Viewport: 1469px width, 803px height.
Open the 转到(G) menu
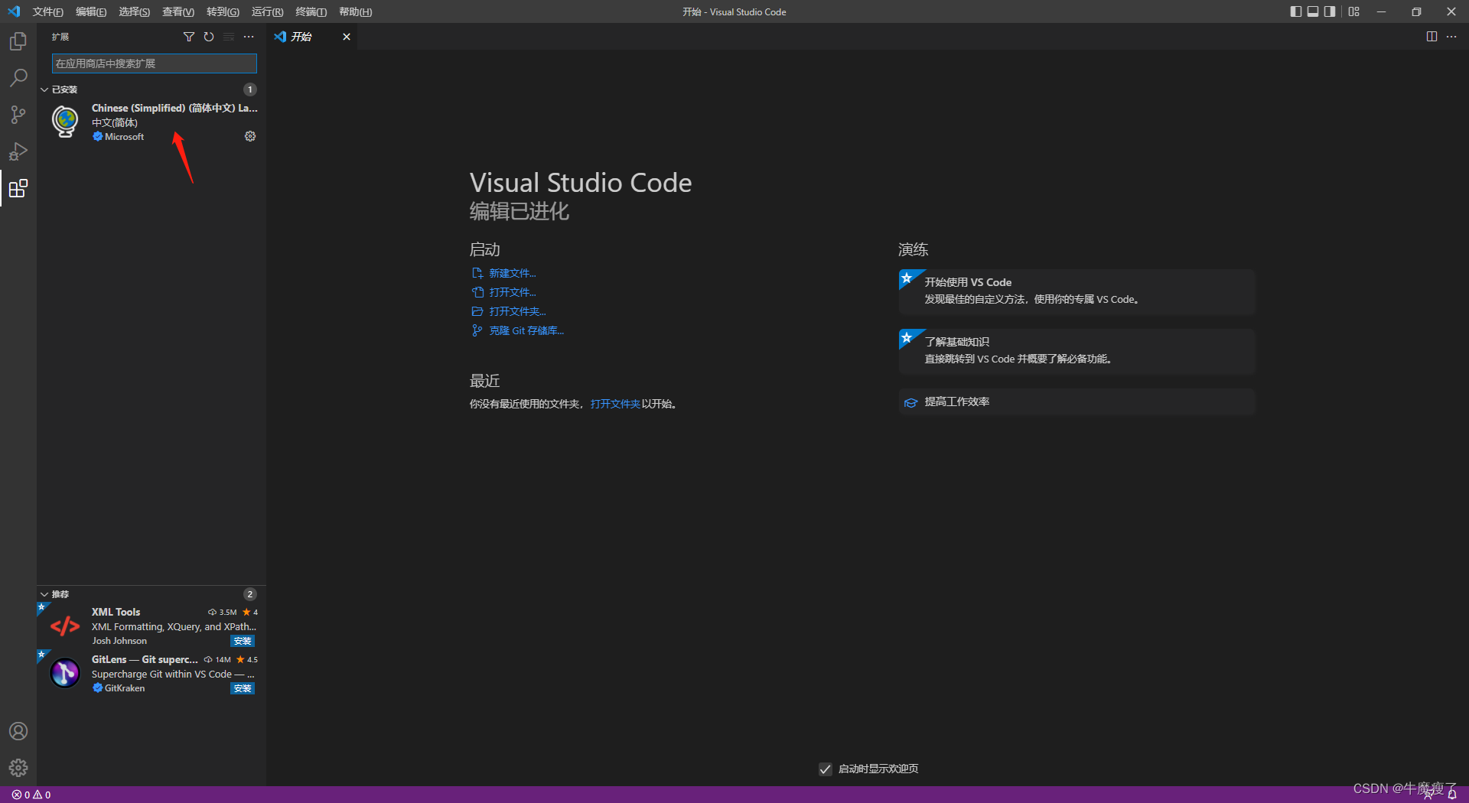click(223, 11)
